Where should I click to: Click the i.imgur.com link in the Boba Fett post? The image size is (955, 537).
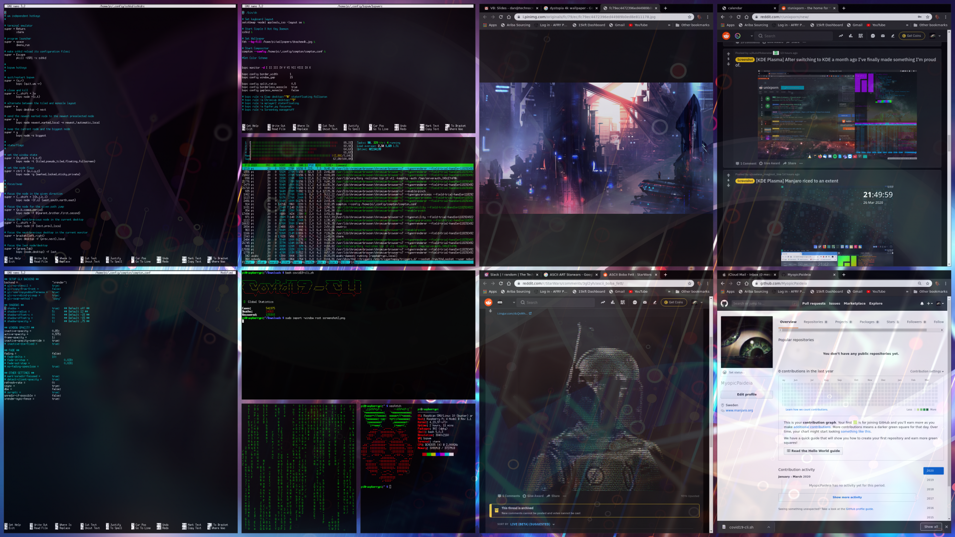click(x=514, y=314)
